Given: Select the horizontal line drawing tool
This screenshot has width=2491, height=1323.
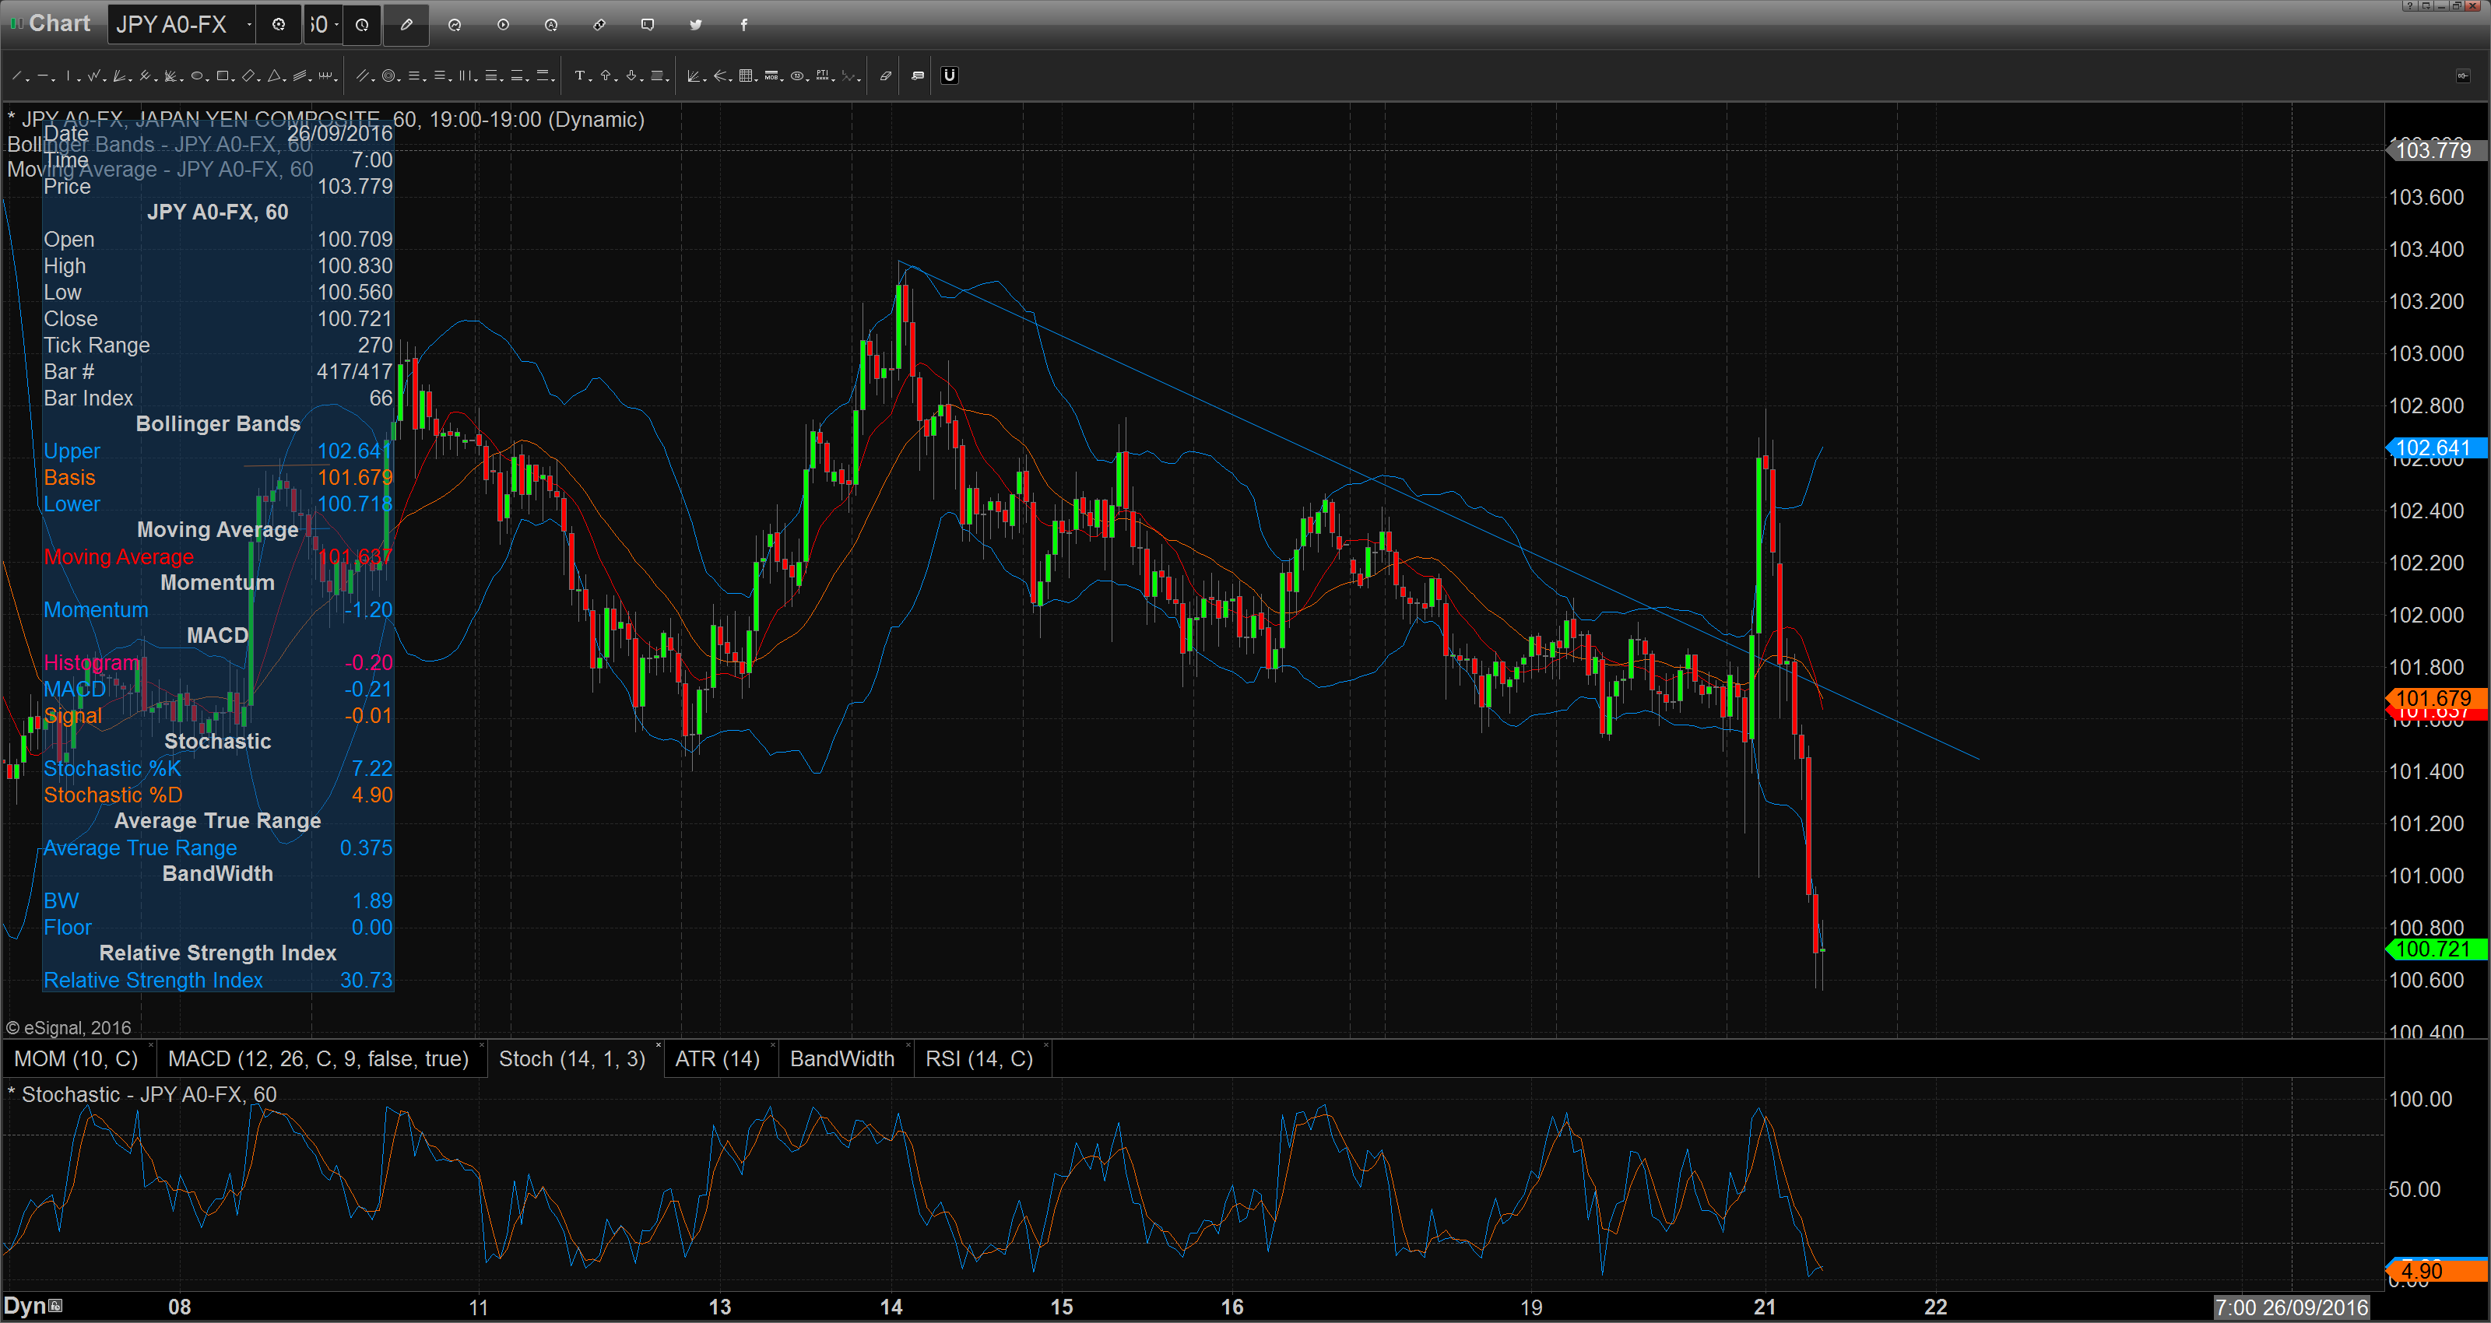Looking at the screenshot, I should (44, 75).
